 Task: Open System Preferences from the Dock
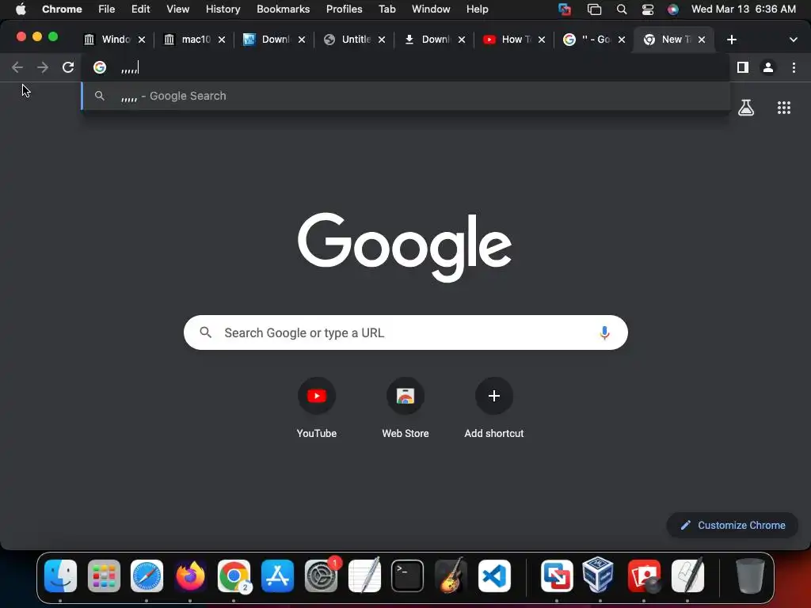click(x=322, y=576)
